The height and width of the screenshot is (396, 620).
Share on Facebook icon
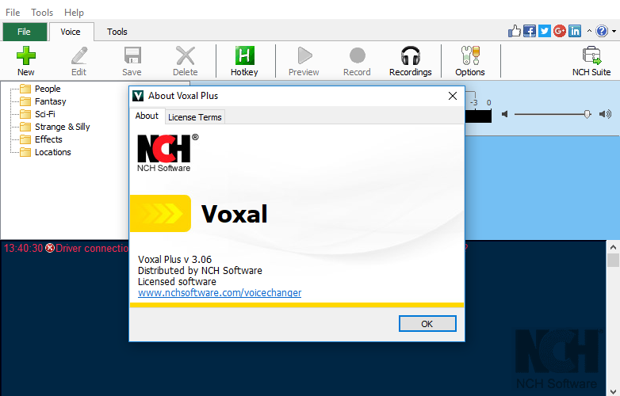click(530, 31)
